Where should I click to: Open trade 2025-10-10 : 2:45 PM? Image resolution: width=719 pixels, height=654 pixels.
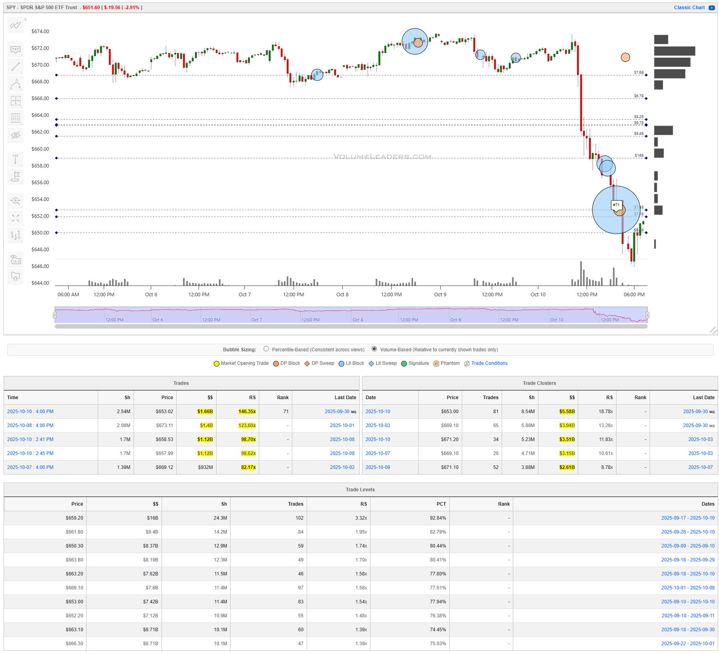[x=30, y=453]
